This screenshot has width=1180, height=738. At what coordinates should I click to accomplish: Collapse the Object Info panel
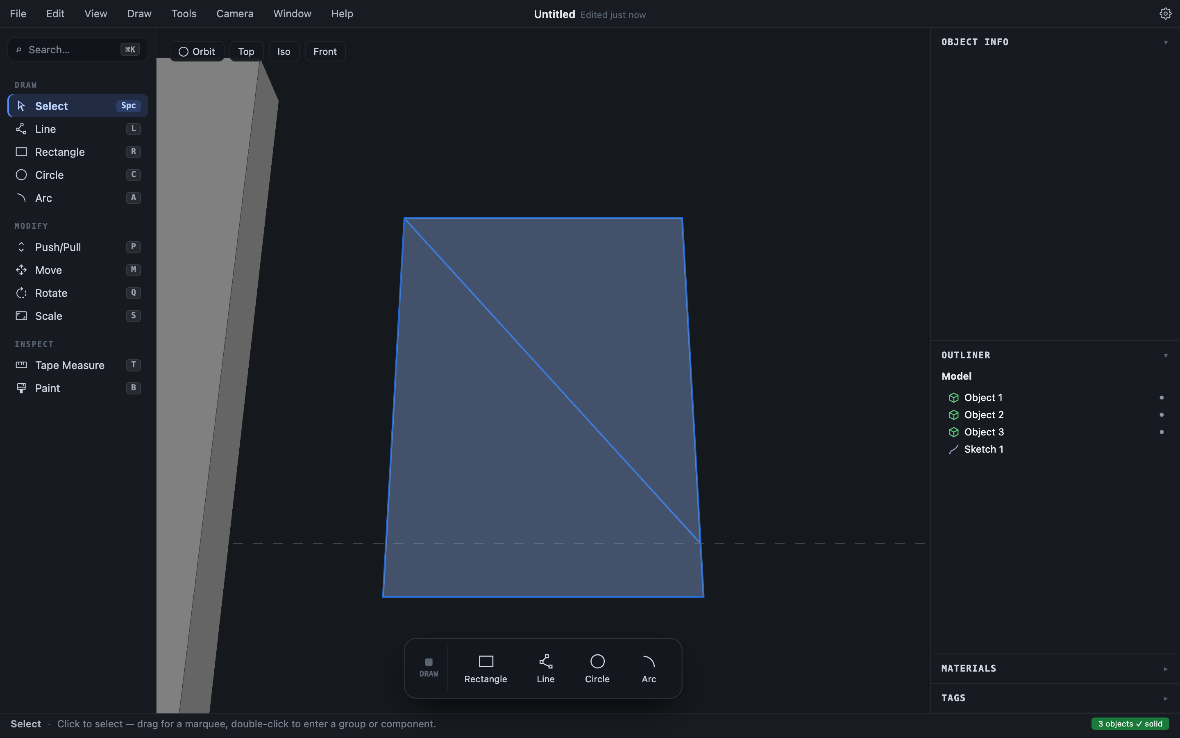[1165, 43]
